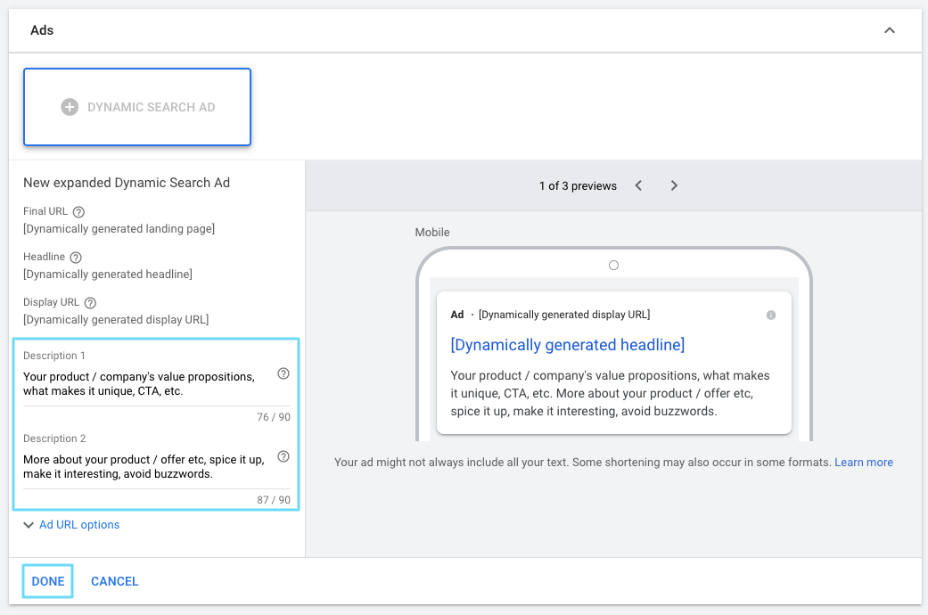Image resolution: width=928 pixels, height=615 pixels.
Task: Click the '76 / 90' character counter
Action: (274, 417)
